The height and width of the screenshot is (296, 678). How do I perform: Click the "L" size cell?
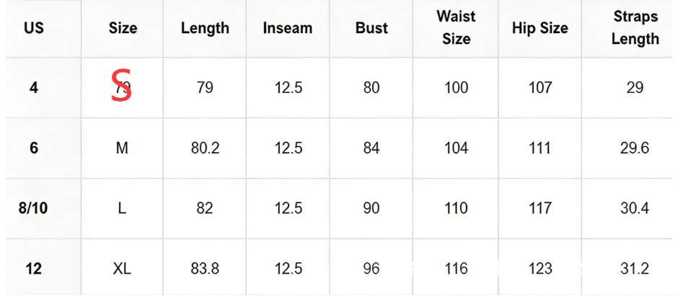pyautogui.click(x=122, y=208)
